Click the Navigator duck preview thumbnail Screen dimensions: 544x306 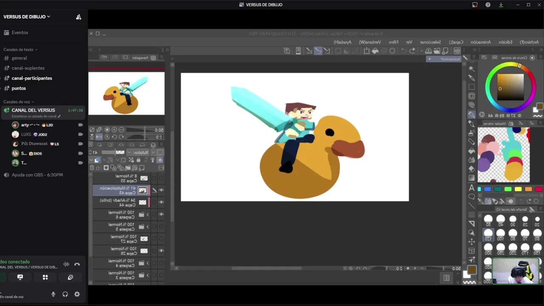click(x=126, y=93)
